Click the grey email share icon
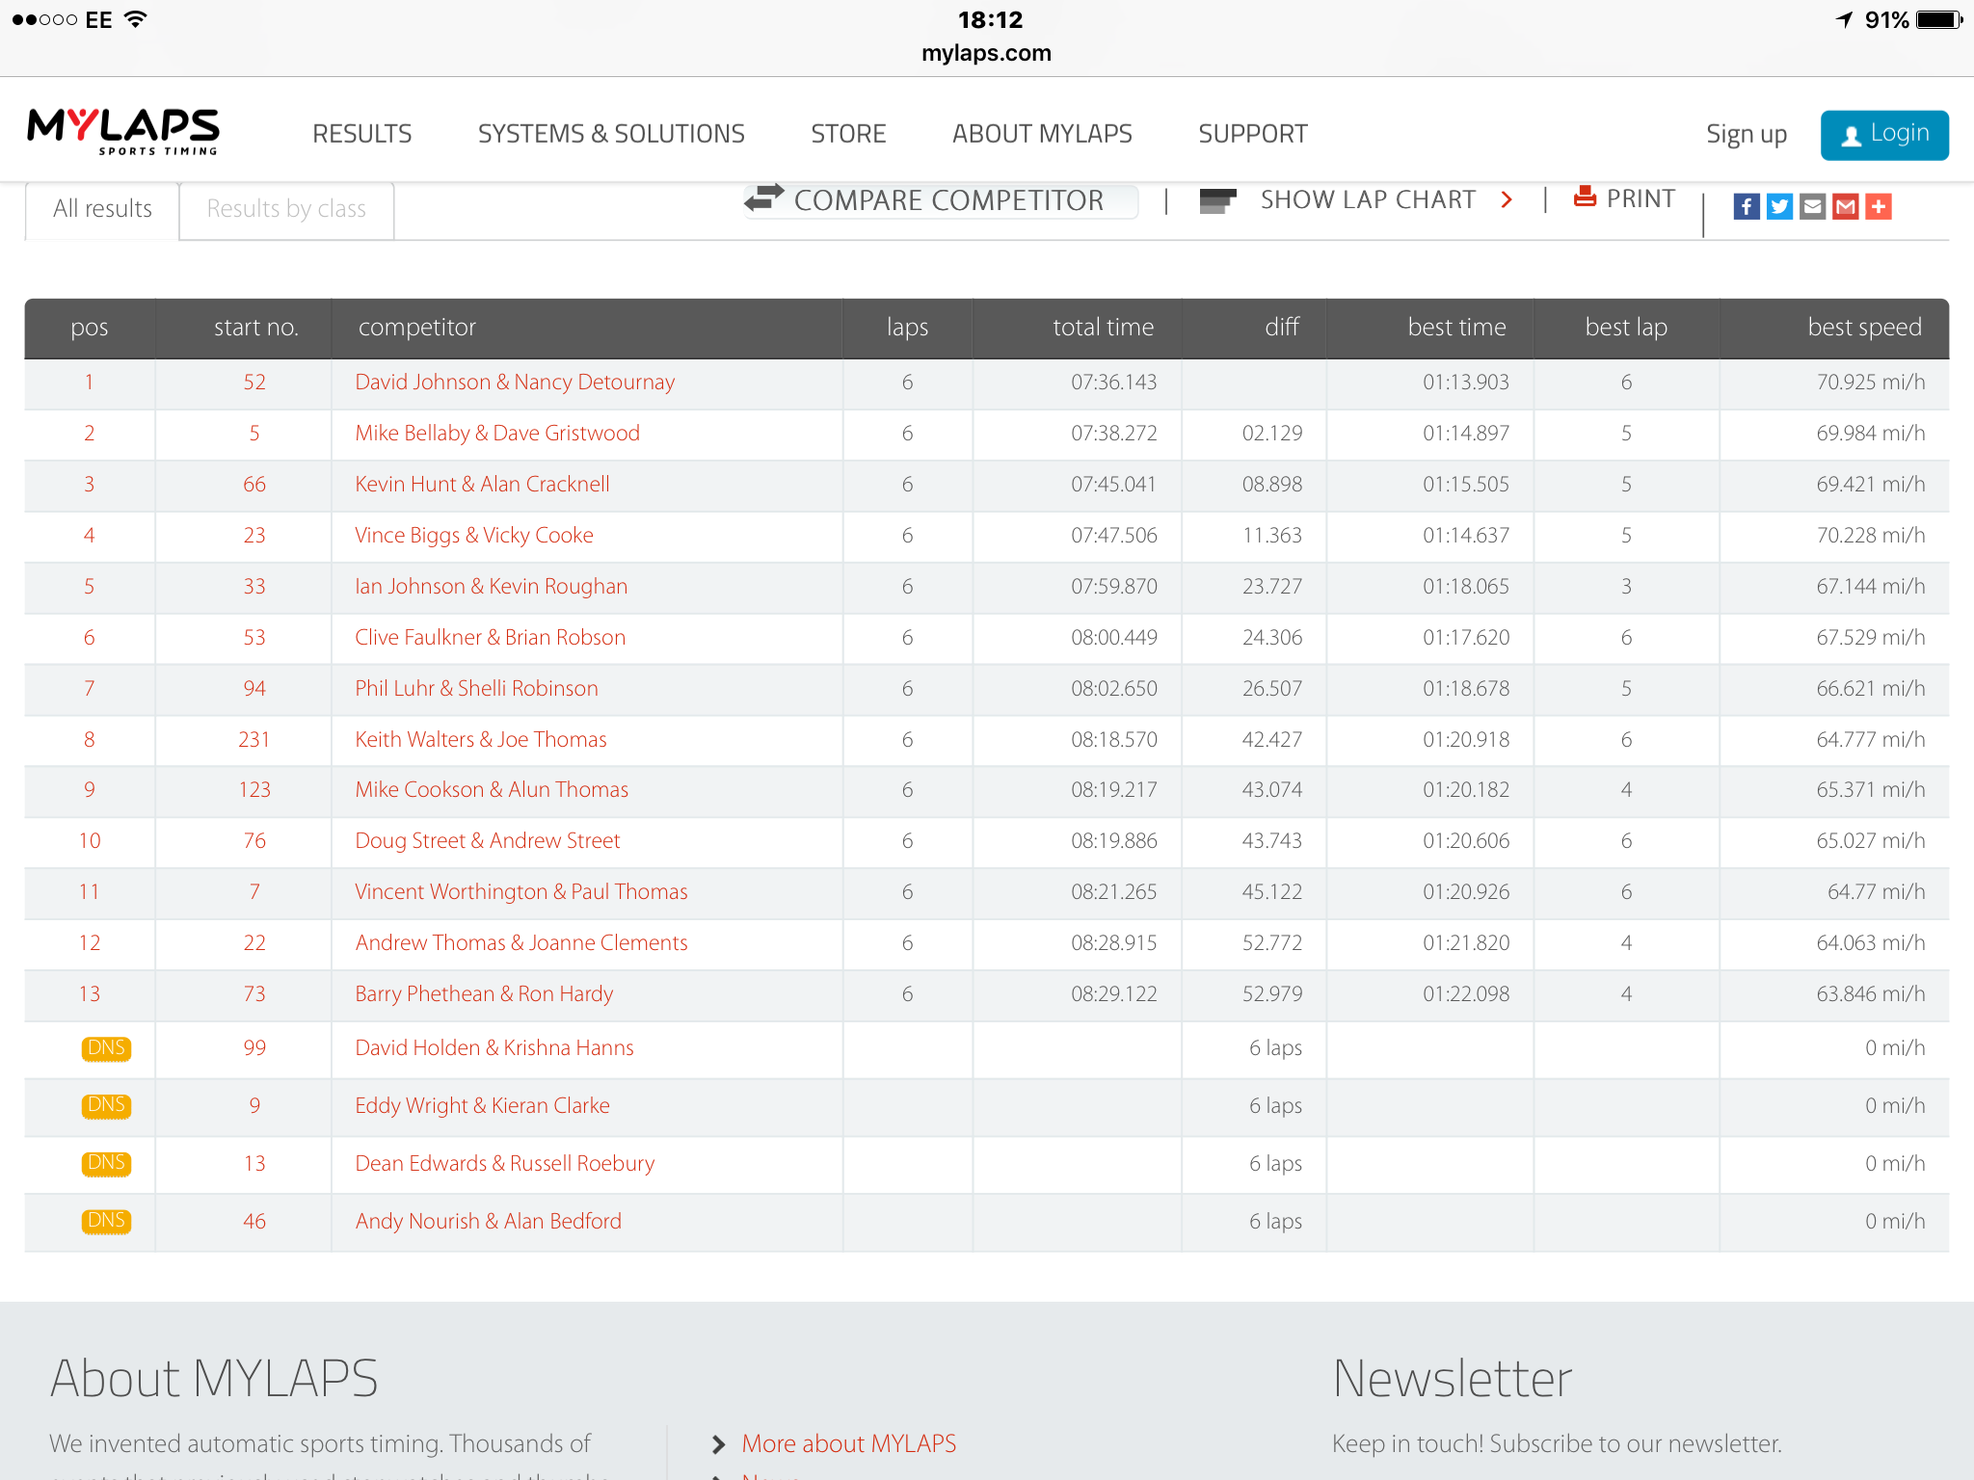Screen dimensions: 1974x1480 (1812, 207)
